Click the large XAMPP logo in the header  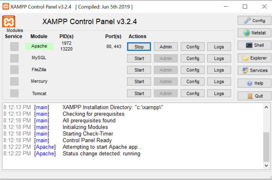pos(9,21)
